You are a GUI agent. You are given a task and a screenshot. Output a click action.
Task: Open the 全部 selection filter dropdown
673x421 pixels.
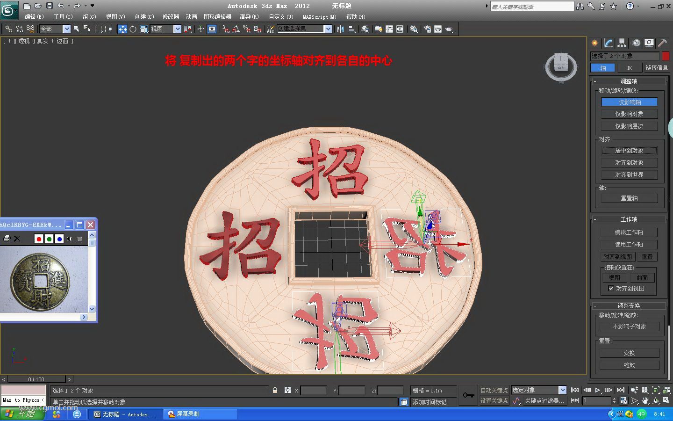click(55, 29)
